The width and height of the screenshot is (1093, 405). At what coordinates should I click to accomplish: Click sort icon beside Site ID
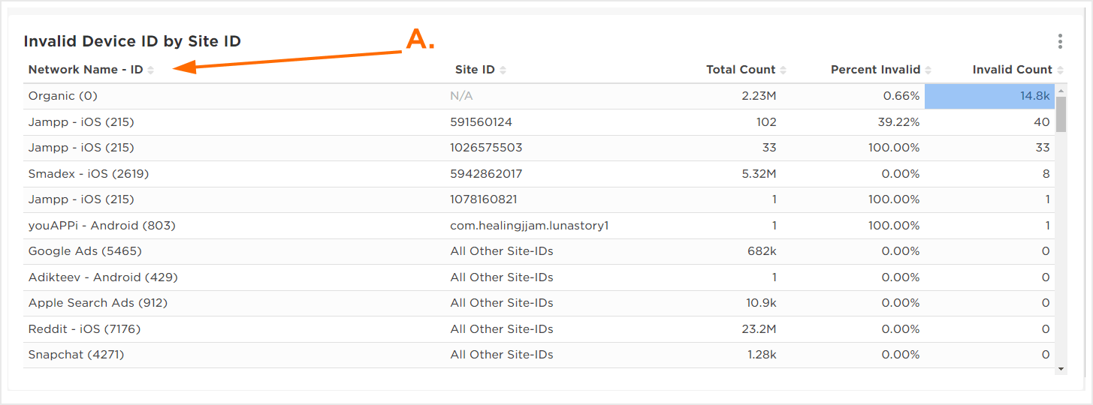pos(503,70)
